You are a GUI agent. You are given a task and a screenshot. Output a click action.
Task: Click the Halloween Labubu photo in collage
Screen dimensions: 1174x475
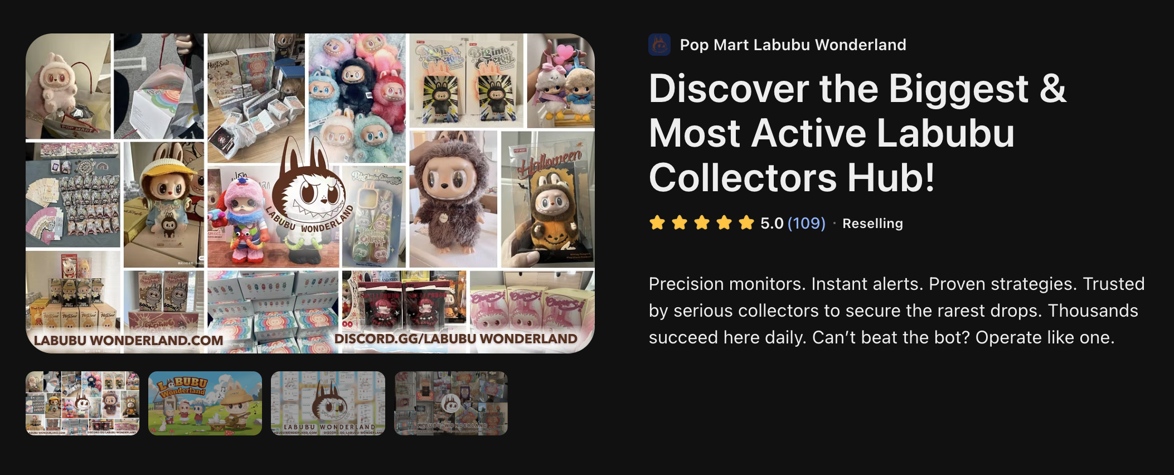[547, 200]
